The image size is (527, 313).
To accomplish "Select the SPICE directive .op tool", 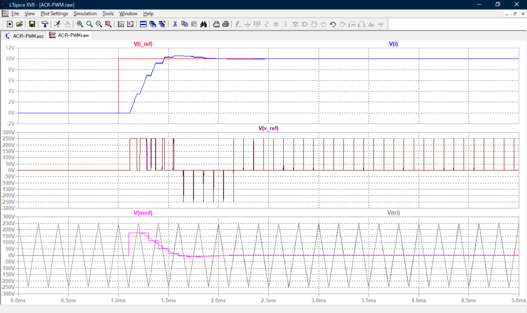I will coord(380,24).
